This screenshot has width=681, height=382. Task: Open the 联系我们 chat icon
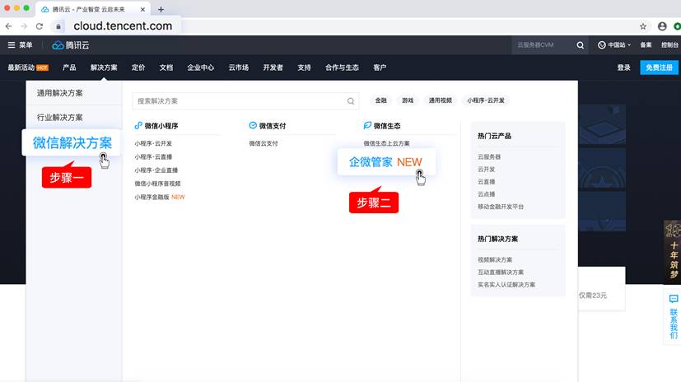(x=673, y=300)
